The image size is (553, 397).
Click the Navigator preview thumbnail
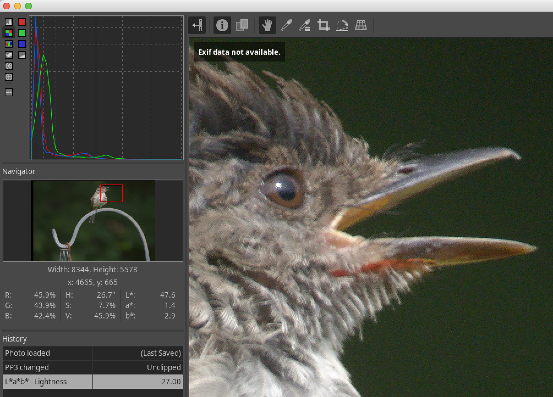93,221
